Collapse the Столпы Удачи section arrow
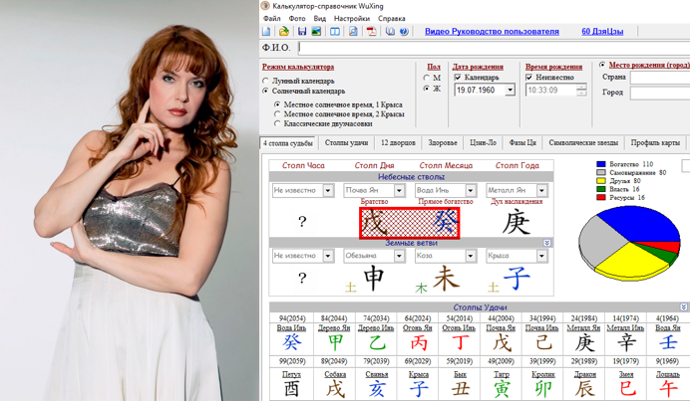694x401 pixels. [x=684, y=306]
